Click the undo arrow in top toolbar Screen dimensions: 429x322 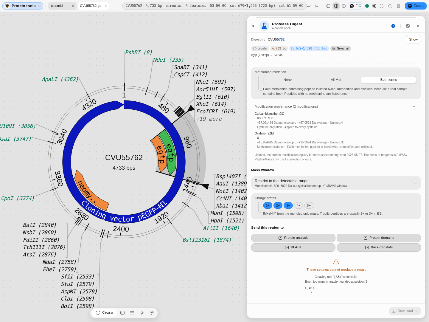point(309,6)
